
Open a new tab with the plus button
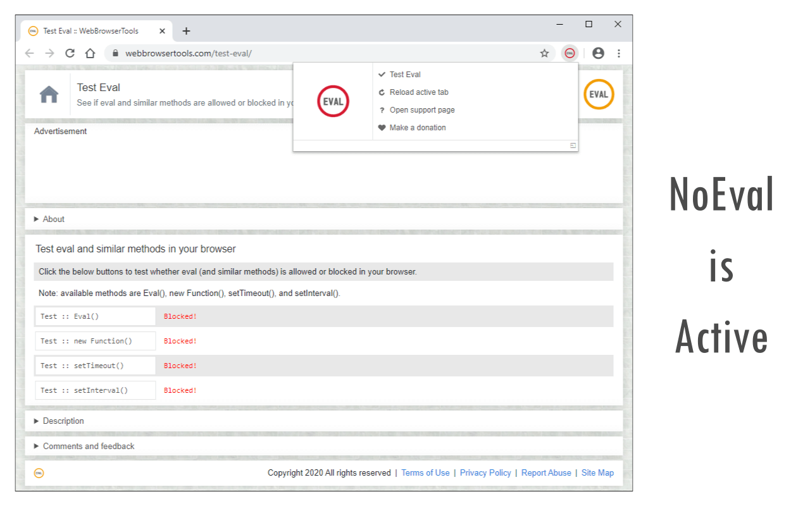[186, 31]
